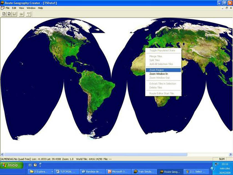This screenshot has width=233, height=175.
Task: Switch to Train Simulator taskbar button
Action: coord(144,172)
